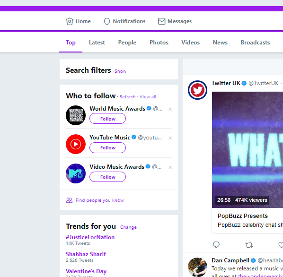Open PopBuzz Presents card title
This screenshot has height=277, width=283.
tap(243, 216)
